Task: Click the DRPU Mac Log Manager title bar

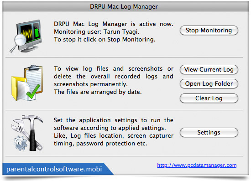Action: pyautogui.click(x=125, y=7)
